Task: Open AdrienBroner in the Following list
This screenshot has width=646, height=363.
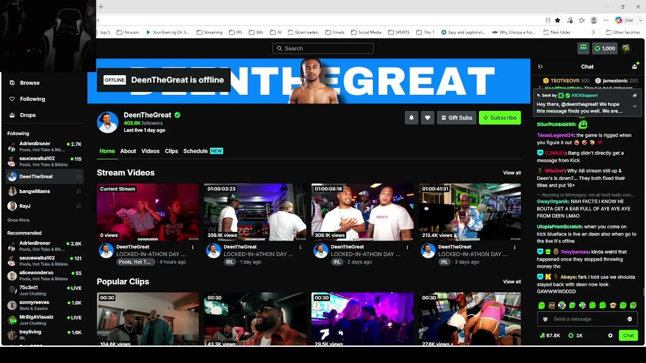Action: [44, 147]
